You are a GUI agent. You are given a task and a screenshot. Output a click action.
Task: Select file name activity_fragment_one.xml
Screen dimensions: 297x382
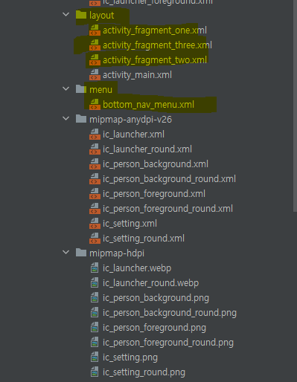[155, 30]
